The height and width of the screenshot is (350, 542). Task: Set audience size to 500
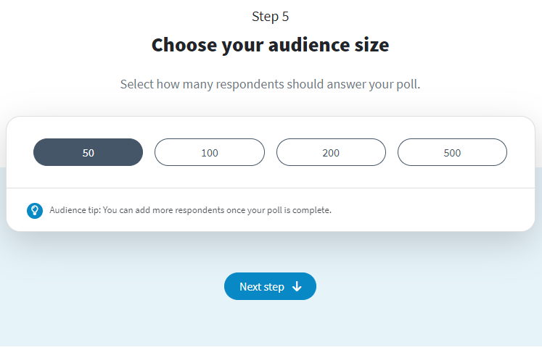452,152
